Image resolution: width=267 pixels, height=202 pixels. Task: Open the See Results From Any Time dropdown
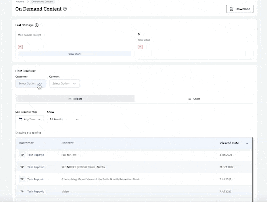[x=30, y=119]
